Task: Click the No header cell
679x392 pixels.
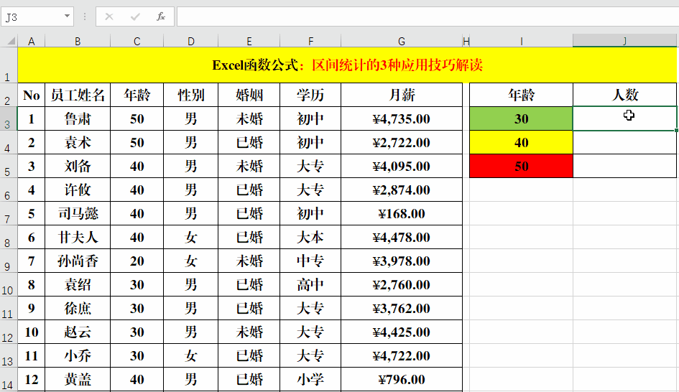Action: [31, 95]
